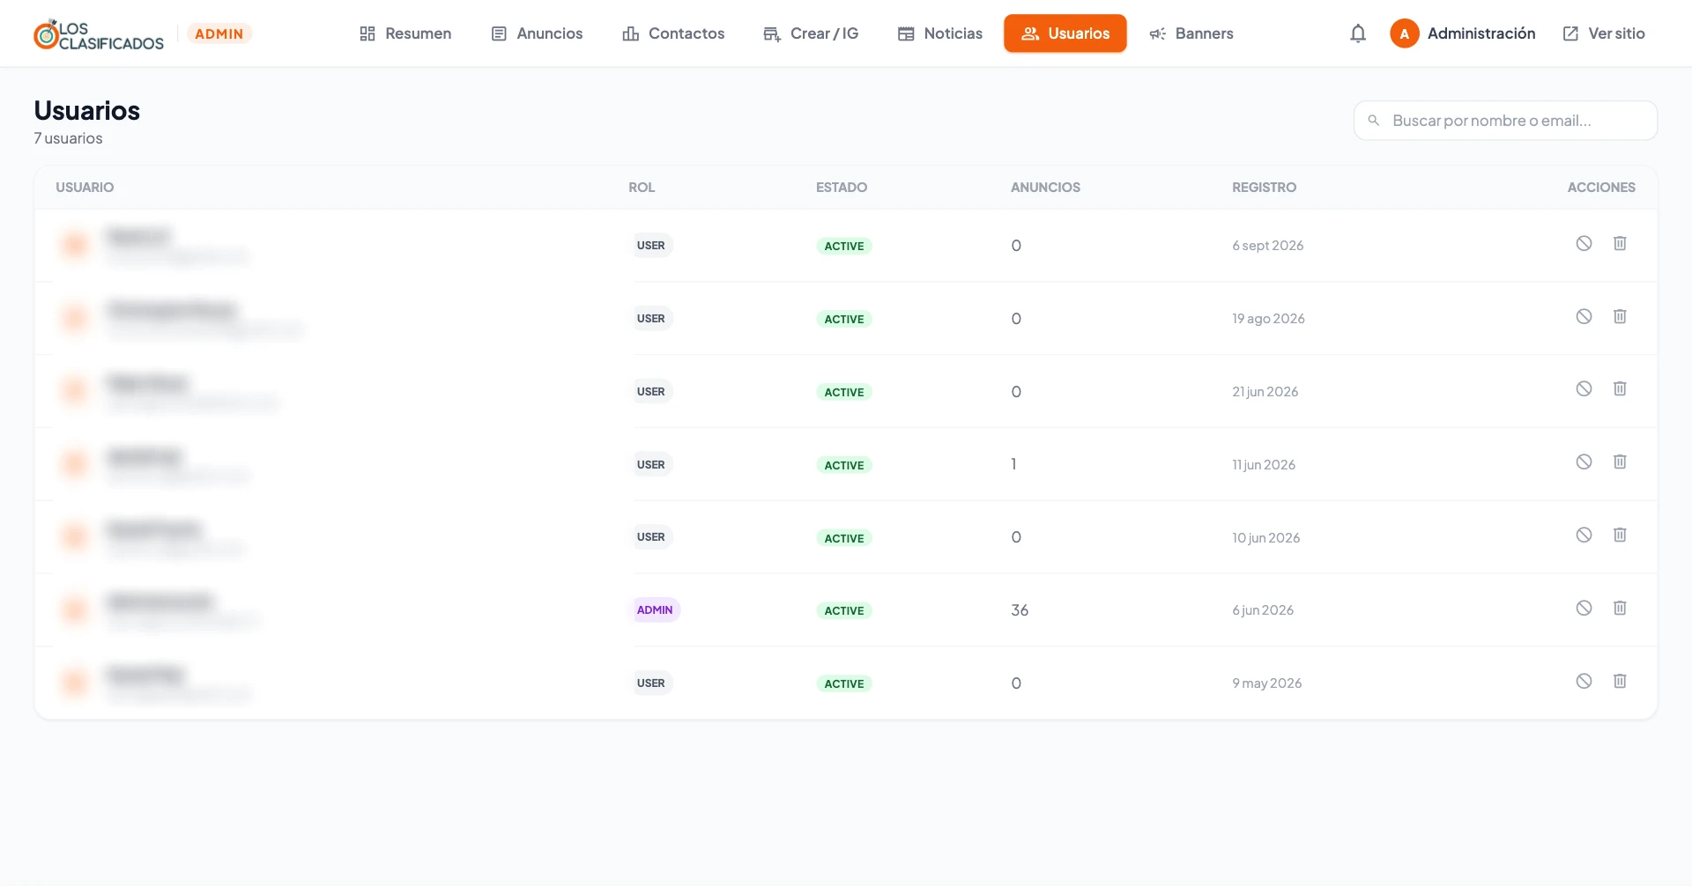The height and width of the screenshot is (886, 1692).
Task: Follow the Ver sitio link
Action: click(1604, 33)
